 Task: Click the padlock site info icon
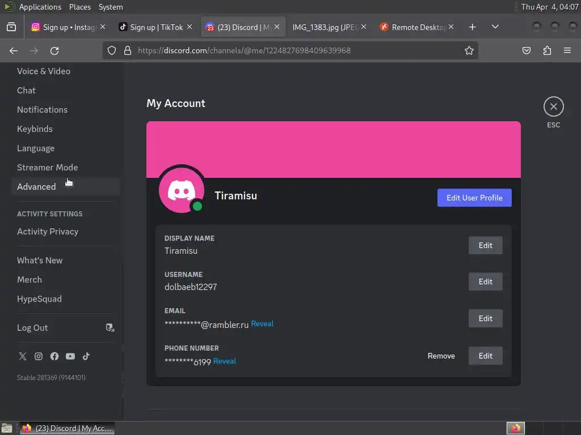[128, 50]
